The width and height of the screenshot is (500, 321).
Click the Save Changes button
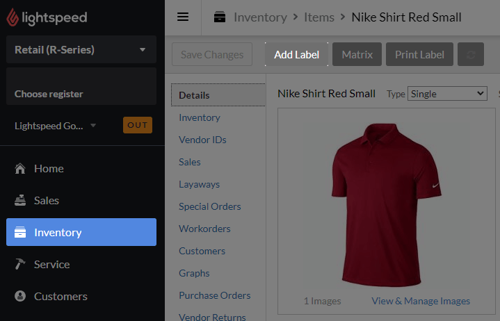point(212,54)
